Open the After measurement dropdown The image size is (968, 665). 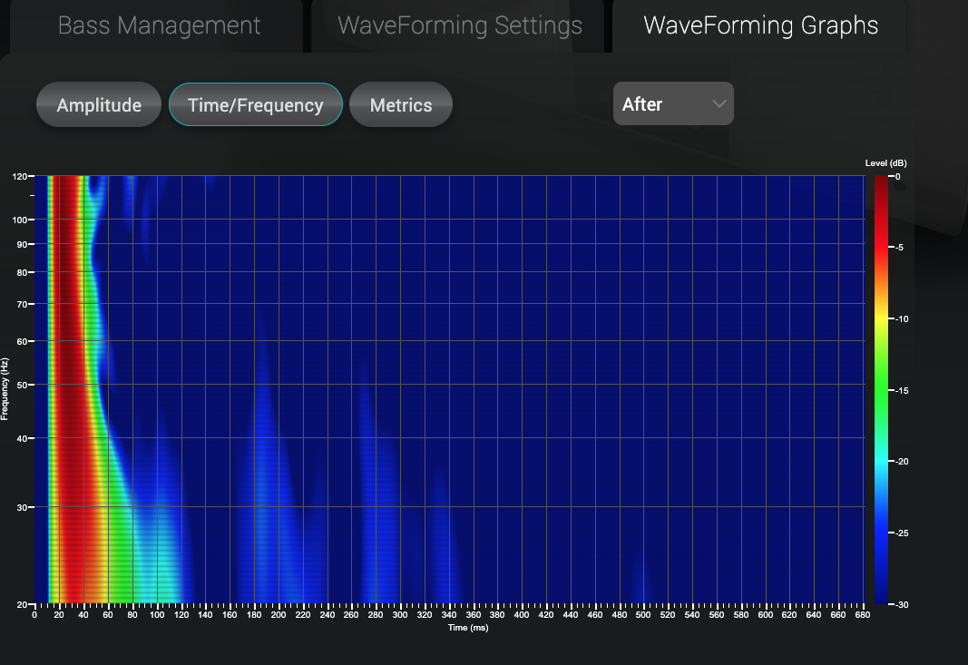[x=673, y=103]
